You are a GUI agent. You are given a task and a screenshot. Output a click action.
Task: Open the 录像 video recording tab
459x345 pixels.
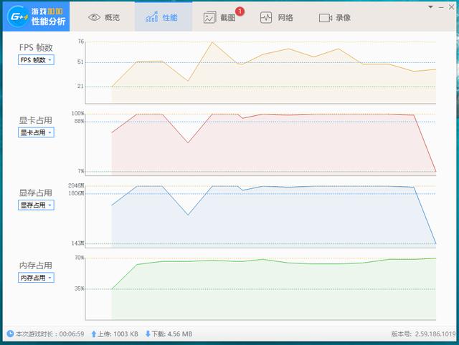point(335,17)
